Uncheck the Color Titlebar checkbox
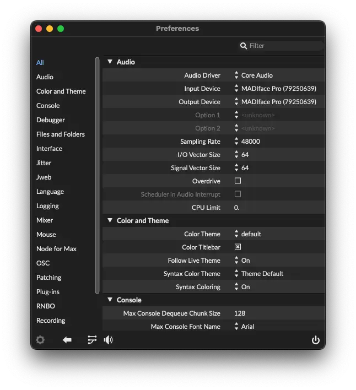 (238, 247)
